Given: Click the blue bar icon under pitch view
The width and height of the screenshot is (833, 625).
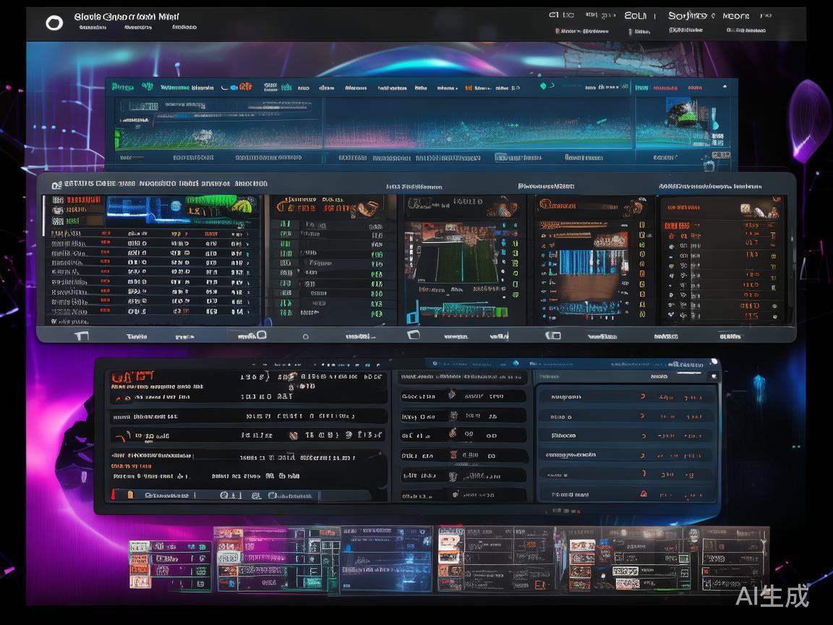Looking at the screenshot, I should tap(411, 316).
